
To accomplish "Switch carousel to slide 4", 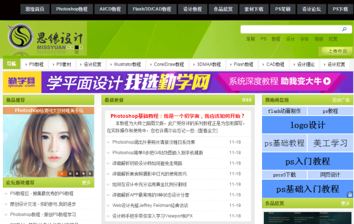I will point(83,174).
